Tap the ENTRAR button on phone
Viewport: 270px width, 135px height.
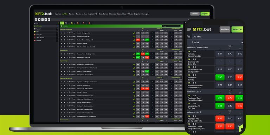coord(225,30)
